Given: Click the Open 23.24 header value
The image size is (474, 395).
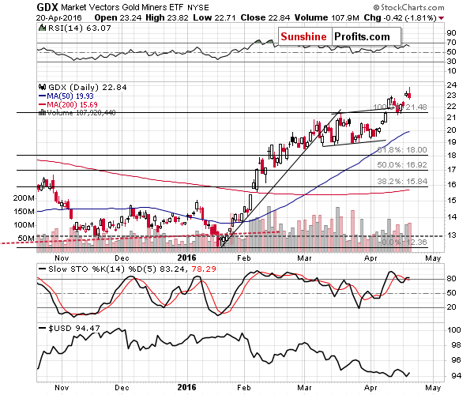Looking at the screenshot, I should pos(118,18).
